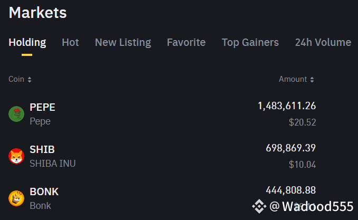Open the BONK ticker row
Screen dimensions: 358x220
point(44,192)
